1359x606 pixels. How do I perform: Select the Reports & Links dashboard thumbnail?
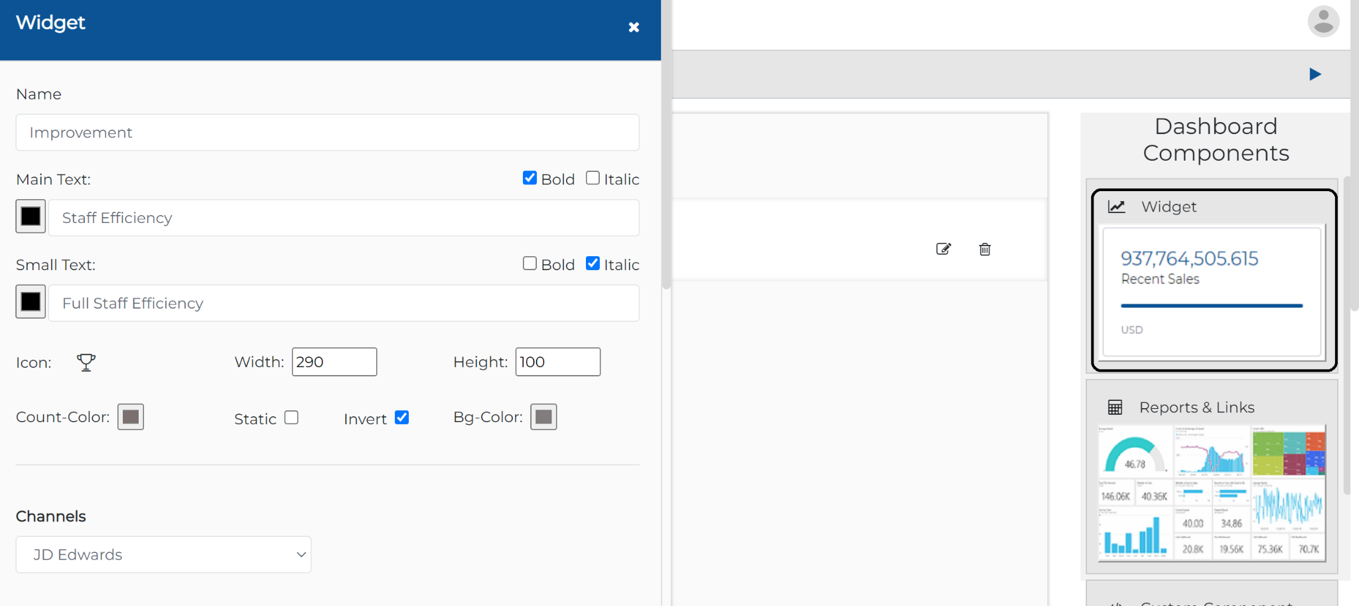(x=1212, y=493)
